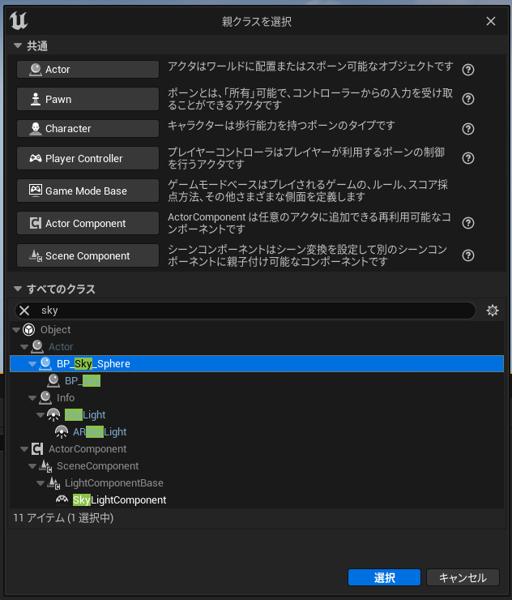Open help for Player Controller class
512x600 pixels.
pyautogui.click(x=468, y=158)
